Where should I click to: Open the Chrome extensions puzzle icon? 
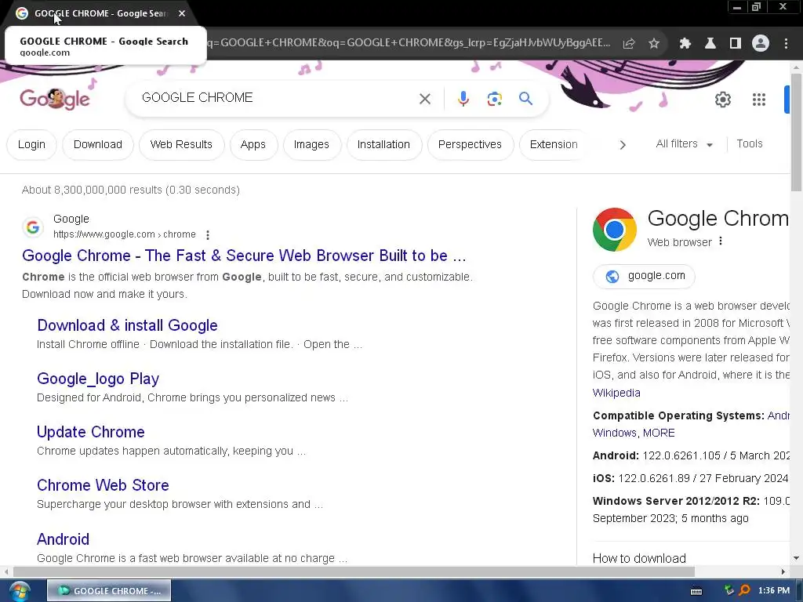click(x=685, y=44)
